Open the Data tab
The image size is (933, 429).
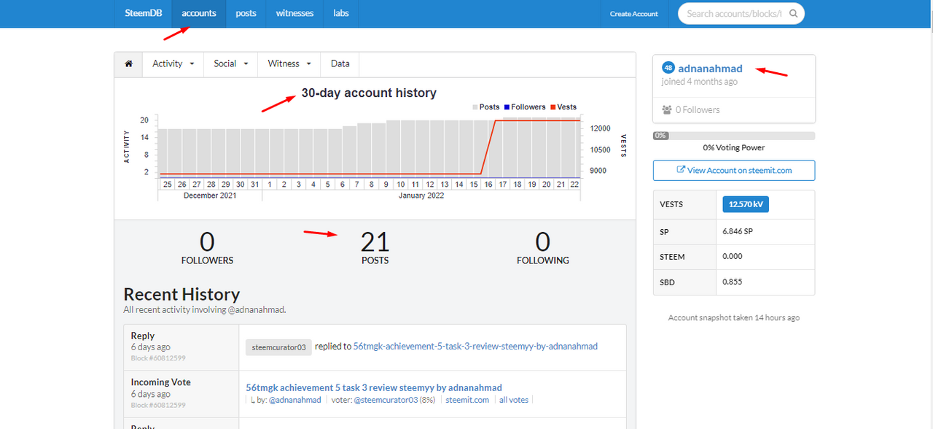[x=340, y=63]
